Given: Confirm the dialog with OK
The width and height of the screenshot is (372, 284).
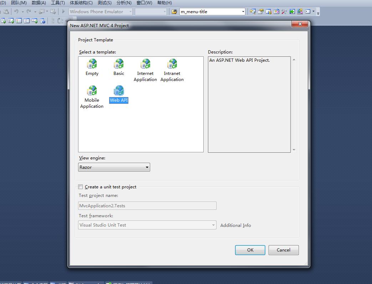Looking at the screenshot, I should click(x=250, y=250).
